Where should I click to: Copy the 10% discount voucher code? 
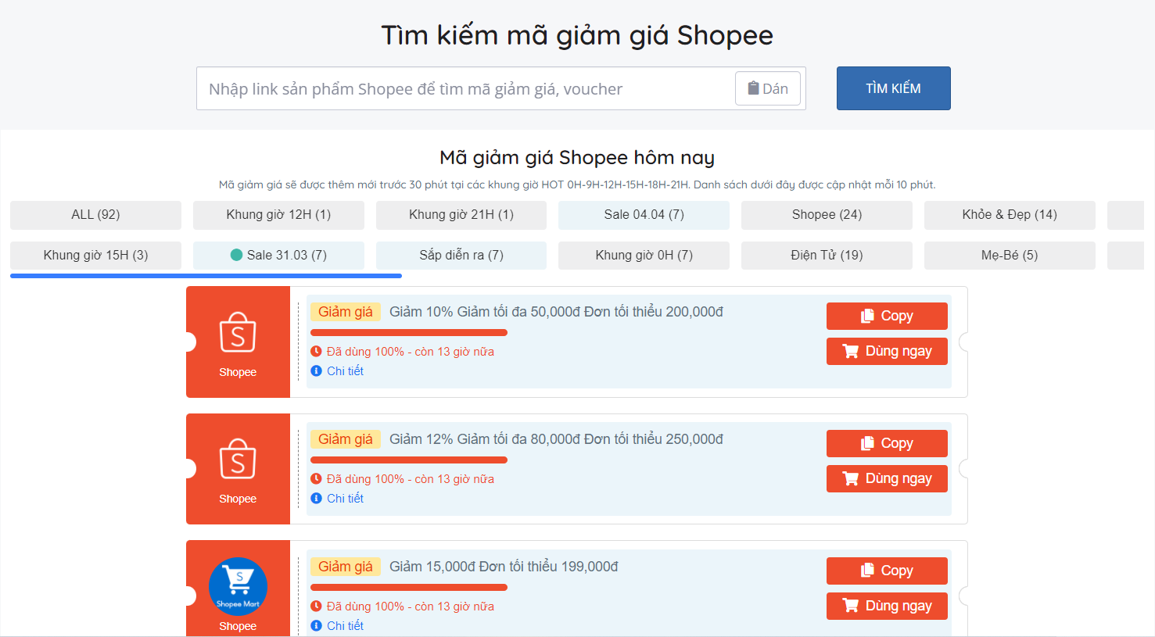click(887, 316)
